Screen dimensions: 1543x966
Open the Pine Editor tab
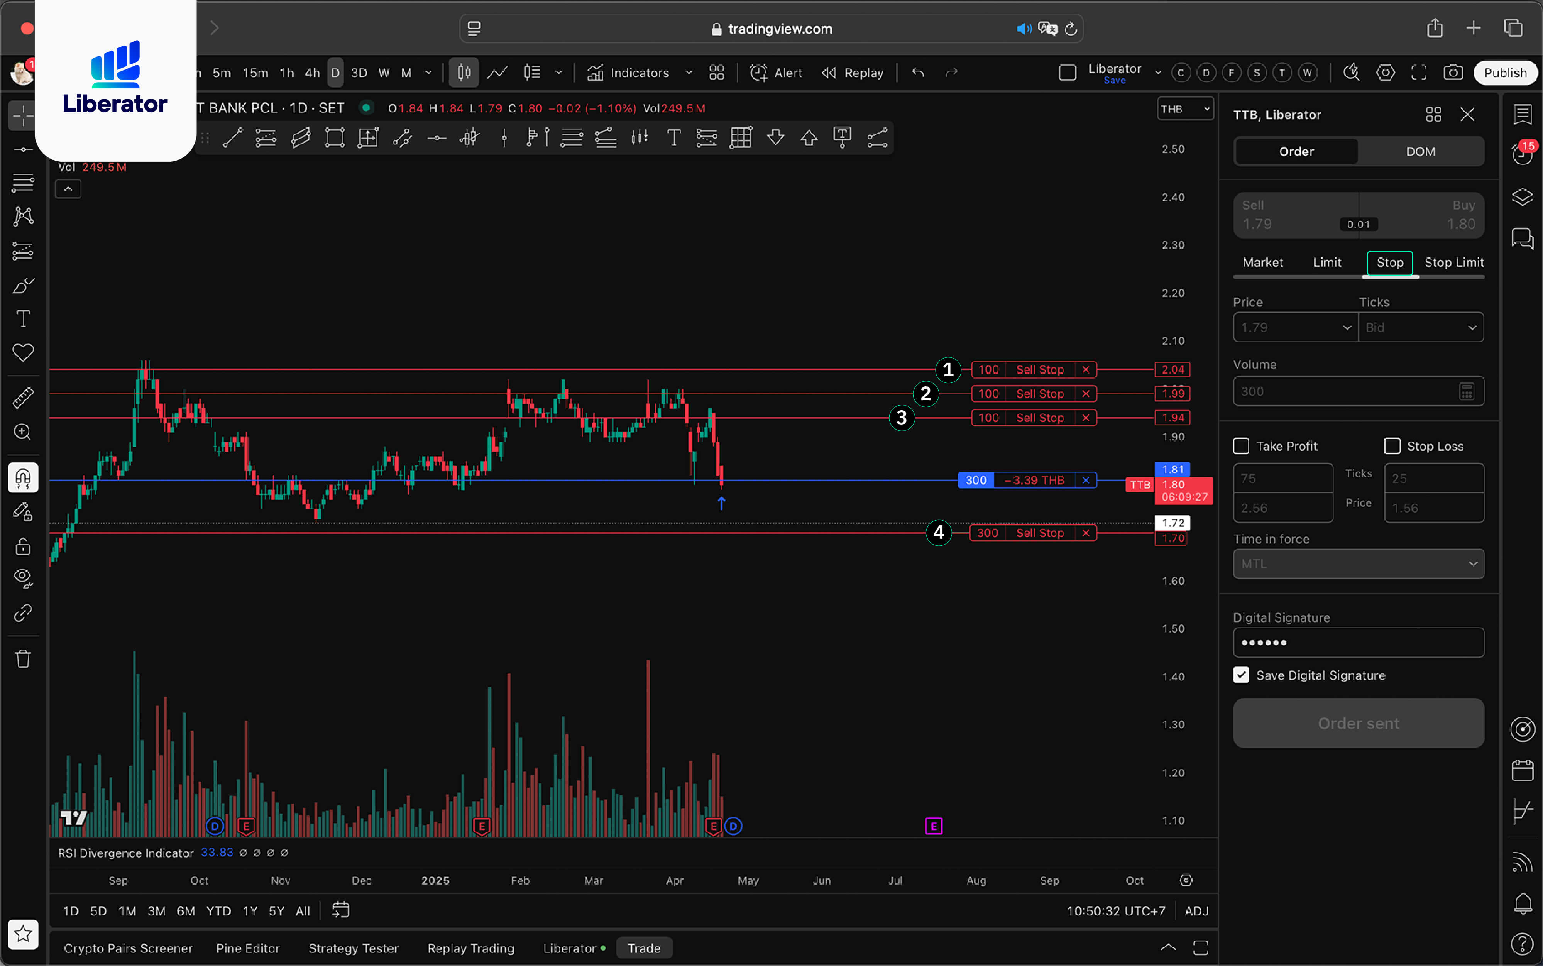point(248,948)
